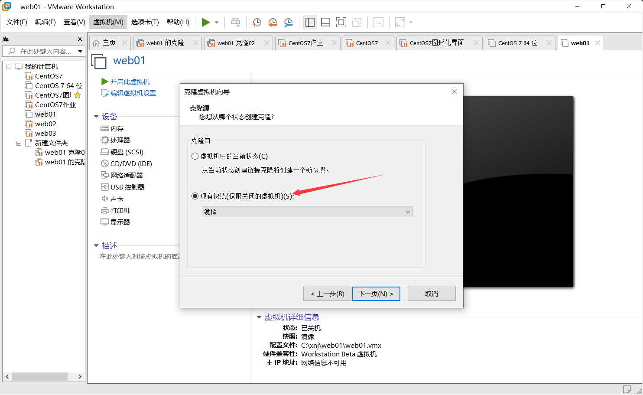The image size is (643, 395).
Task: Click the 显示器 device icon
Action: click(104, 222)
